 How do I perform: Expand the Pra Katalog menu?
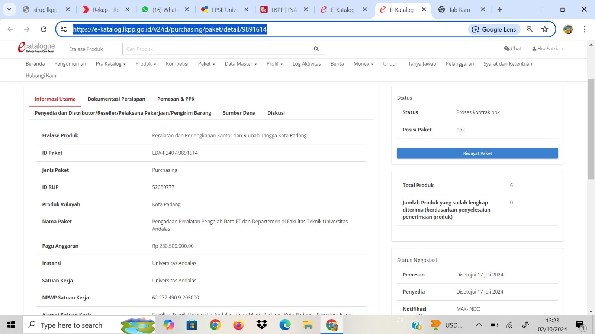point(110,64)
